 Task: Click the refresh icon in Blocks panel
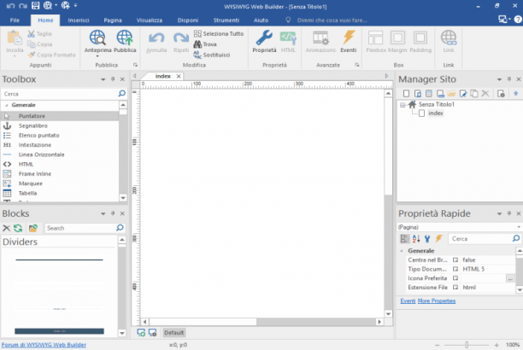pos(18,228)
